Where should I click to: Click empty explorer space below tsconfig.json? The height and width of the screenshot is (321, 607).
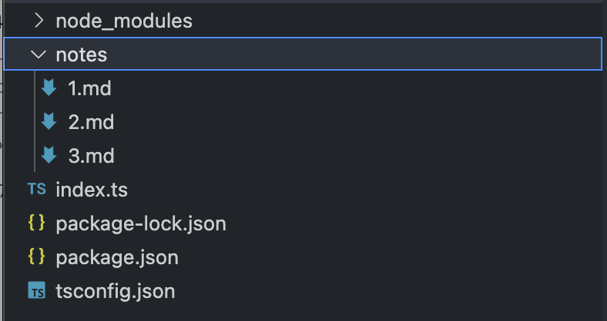click(x=308, y=312)
